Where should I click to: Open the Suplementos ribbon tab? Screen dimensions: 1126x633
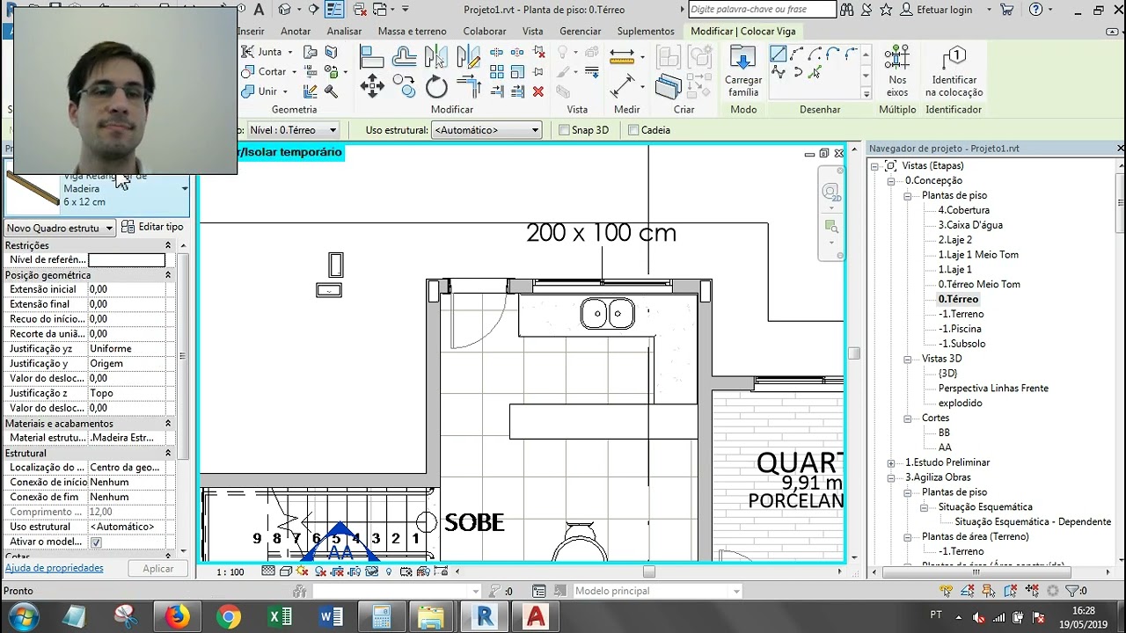coord(646,31)
